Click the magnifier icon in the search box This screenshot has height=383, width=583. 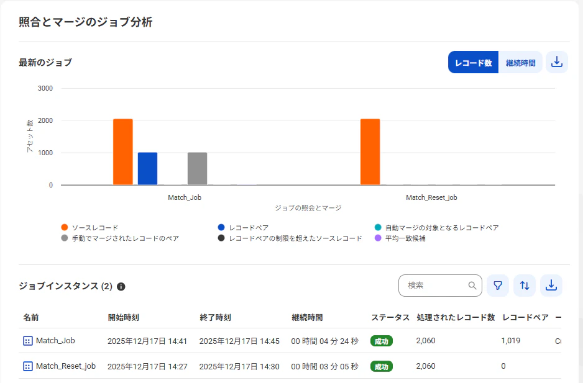(472, 286)
